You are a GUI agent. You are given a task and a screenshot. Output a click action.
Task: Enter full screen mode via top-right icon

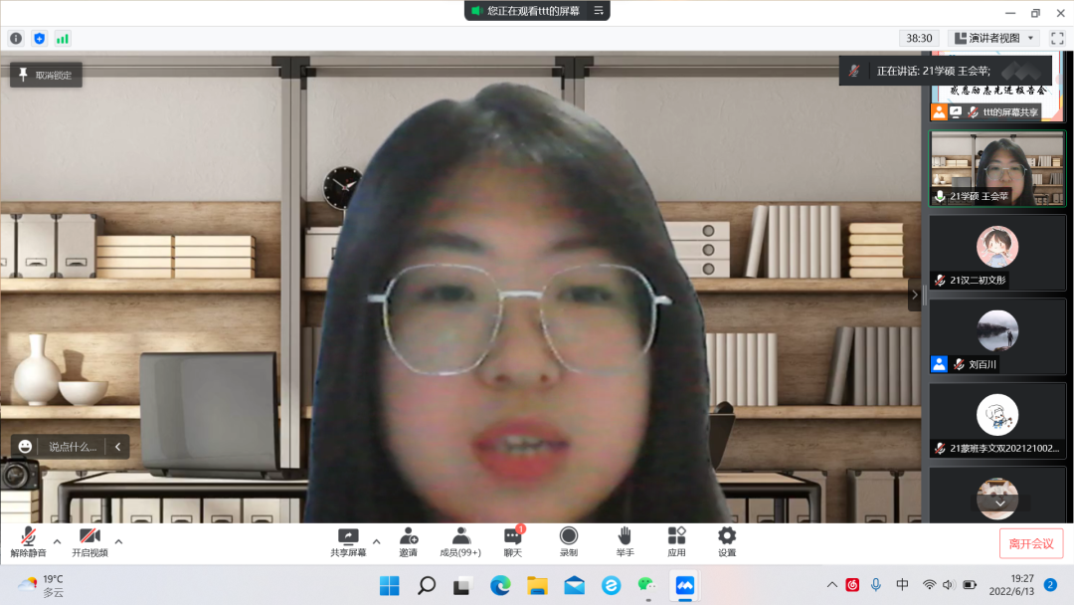click(x=1057, y=39)
